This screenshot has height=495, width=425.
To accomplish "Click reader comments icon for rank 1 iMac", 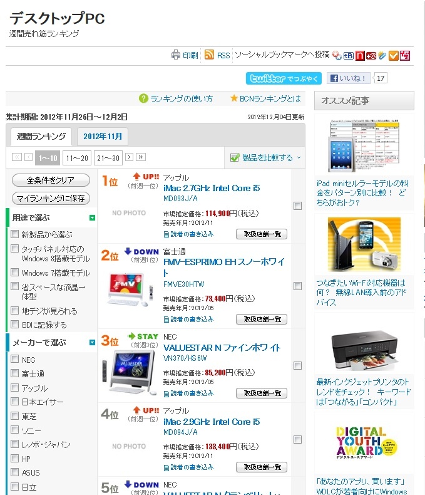I will coord(166,234).
